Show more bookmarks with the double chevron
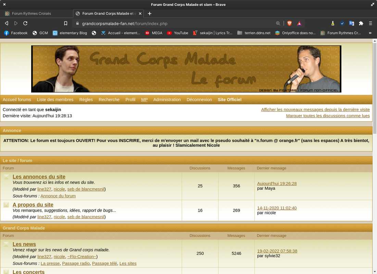 (x=370, y=33)
